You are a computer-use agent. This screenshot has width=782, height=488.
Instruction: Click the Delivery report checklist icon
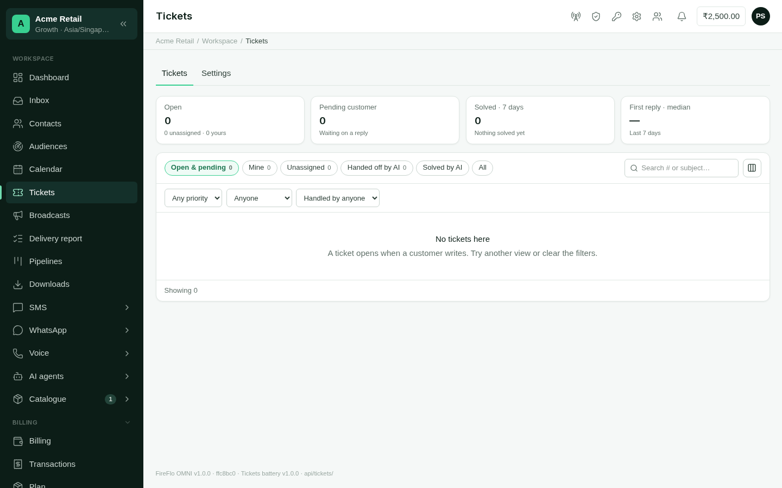18,239
